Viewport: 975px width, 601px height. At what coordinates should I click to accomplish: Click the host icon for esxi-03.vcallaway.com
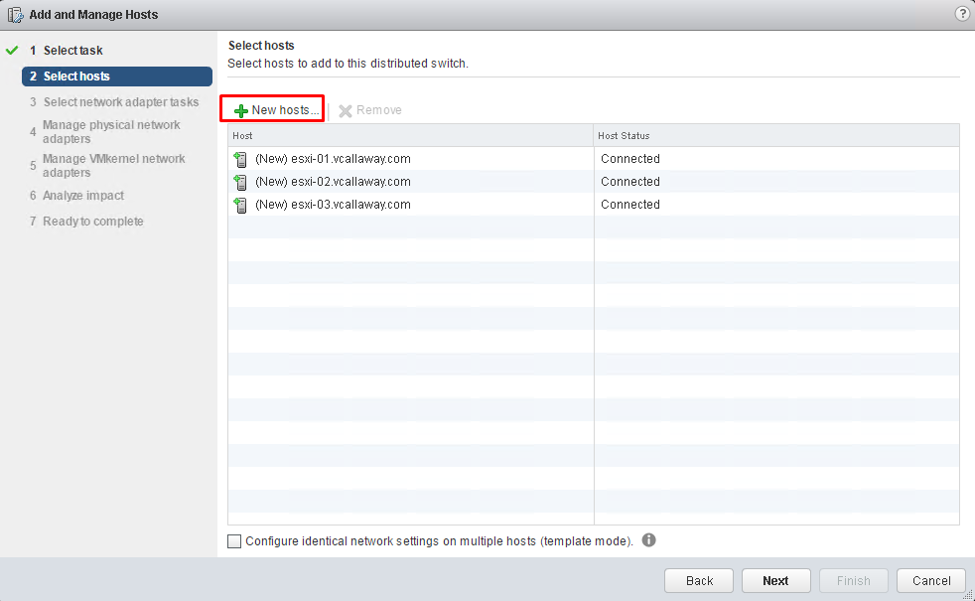coord(240,205)
